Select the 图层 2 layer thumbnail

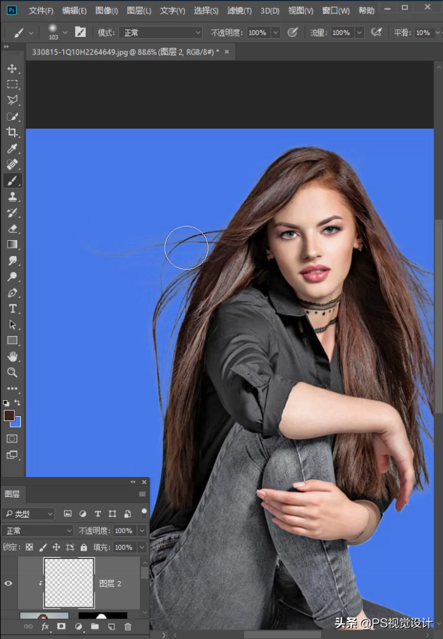69,583
